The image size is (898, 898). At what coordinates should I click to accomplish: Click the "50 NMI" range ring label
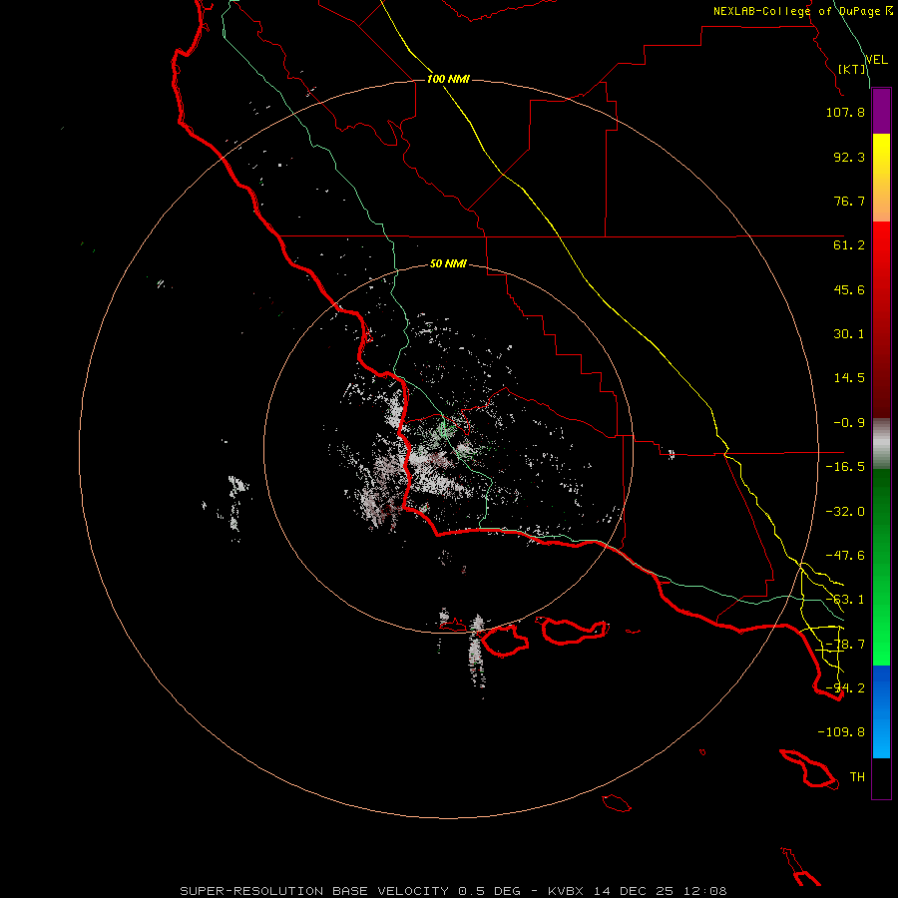click(x=448, y=263)
